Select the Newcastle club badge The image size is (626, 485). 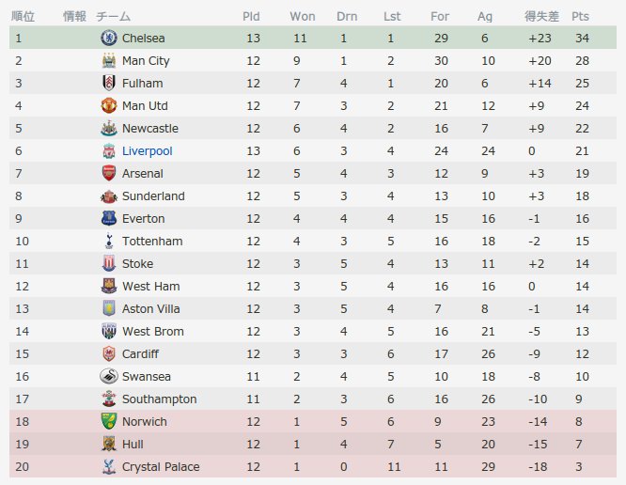pyautogui.click(x=109, y=128)
